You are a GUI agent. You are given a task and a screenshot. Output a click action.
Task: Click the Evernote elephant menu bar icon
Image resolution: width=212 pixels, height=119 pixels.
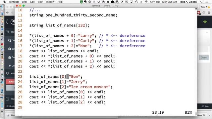point(85,2)
